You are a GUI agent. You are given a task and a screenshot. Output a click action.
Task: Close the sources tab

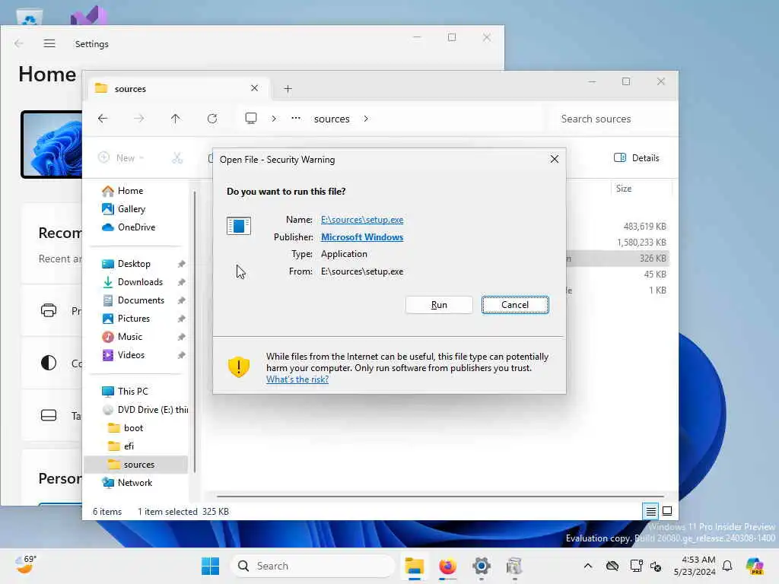254,88
